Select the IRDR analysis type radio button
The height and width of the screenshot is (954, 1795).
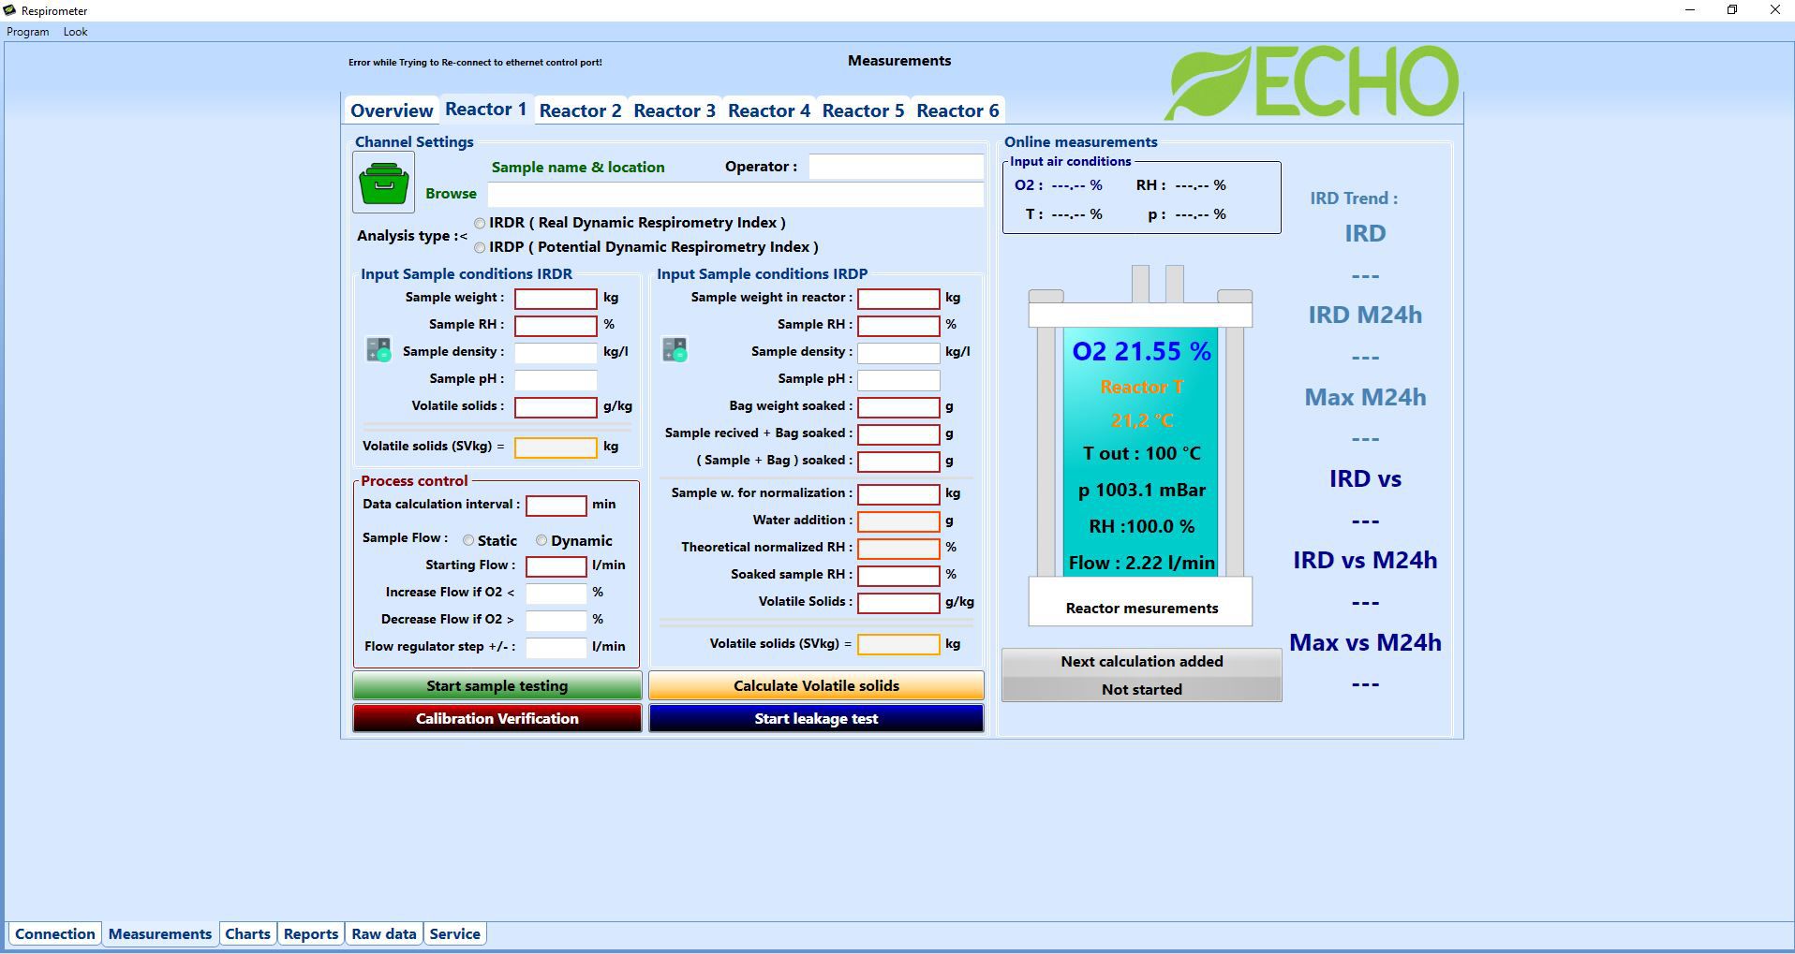click(480, 223)
